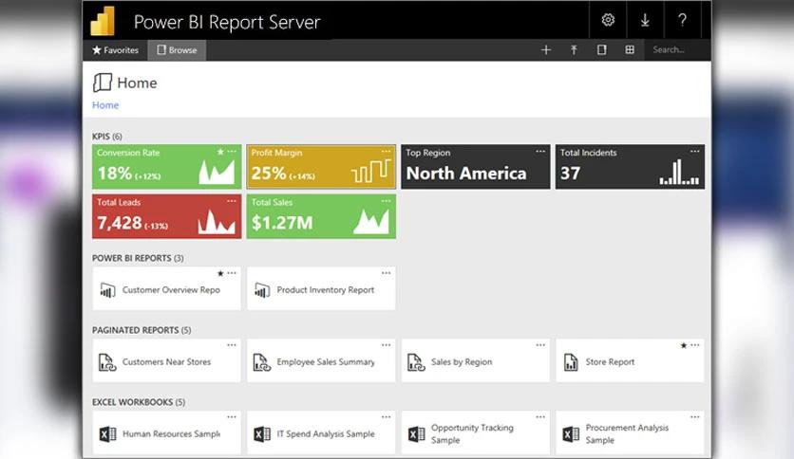The width and height of the screenshot is (794, 459).
Task: Click the Excel icon for IT Spend Analysis
Action: tap(262, 434)
